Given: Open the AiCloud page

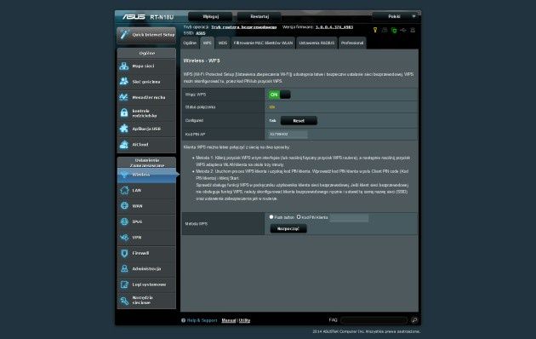Looking at the screenshot, I should point(146,145).
